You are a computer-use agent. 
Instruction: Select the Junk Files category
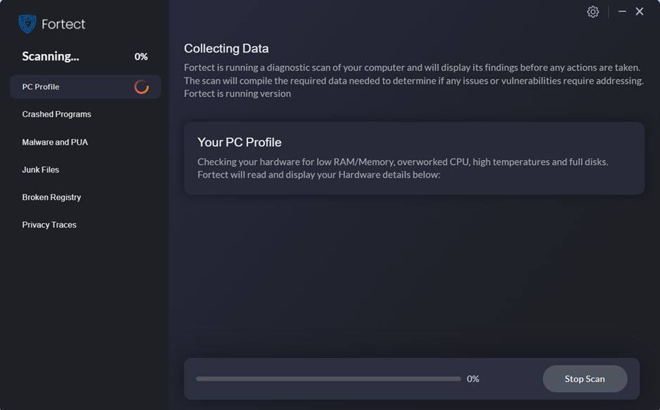(x=41, y=170)
